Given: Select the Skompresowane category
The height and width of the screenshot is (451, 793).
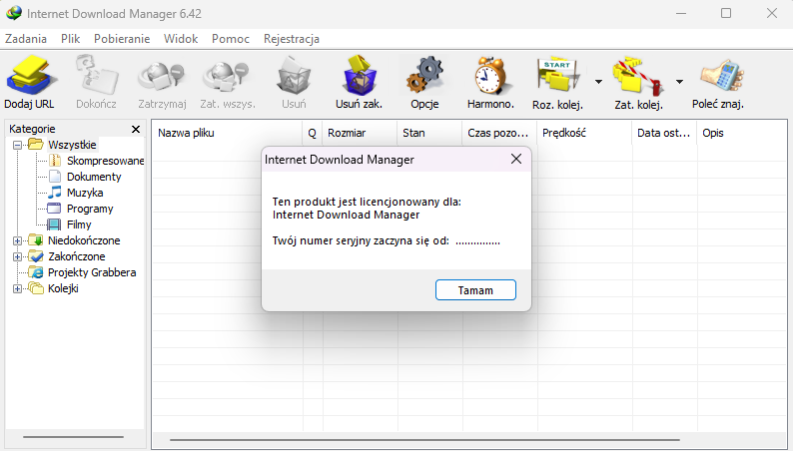Looking at the screenshot, I should pos(105,161).
